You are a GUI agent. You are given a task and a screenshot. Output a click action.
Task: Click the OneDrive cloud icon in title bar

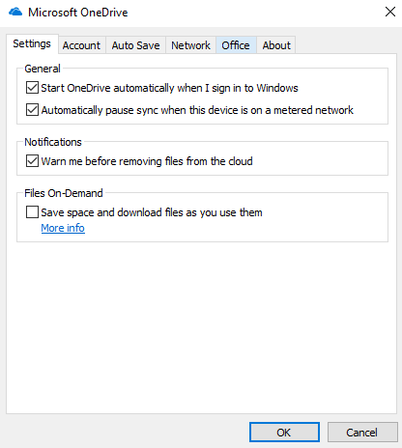(x=15, y=13)
